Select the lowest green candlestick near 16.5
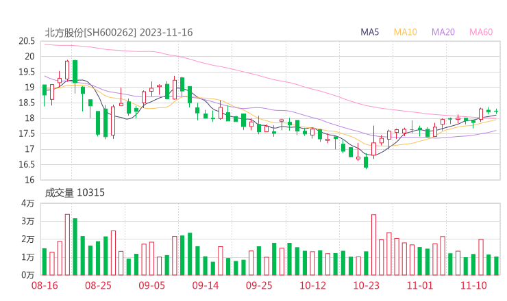 point(366,162)
